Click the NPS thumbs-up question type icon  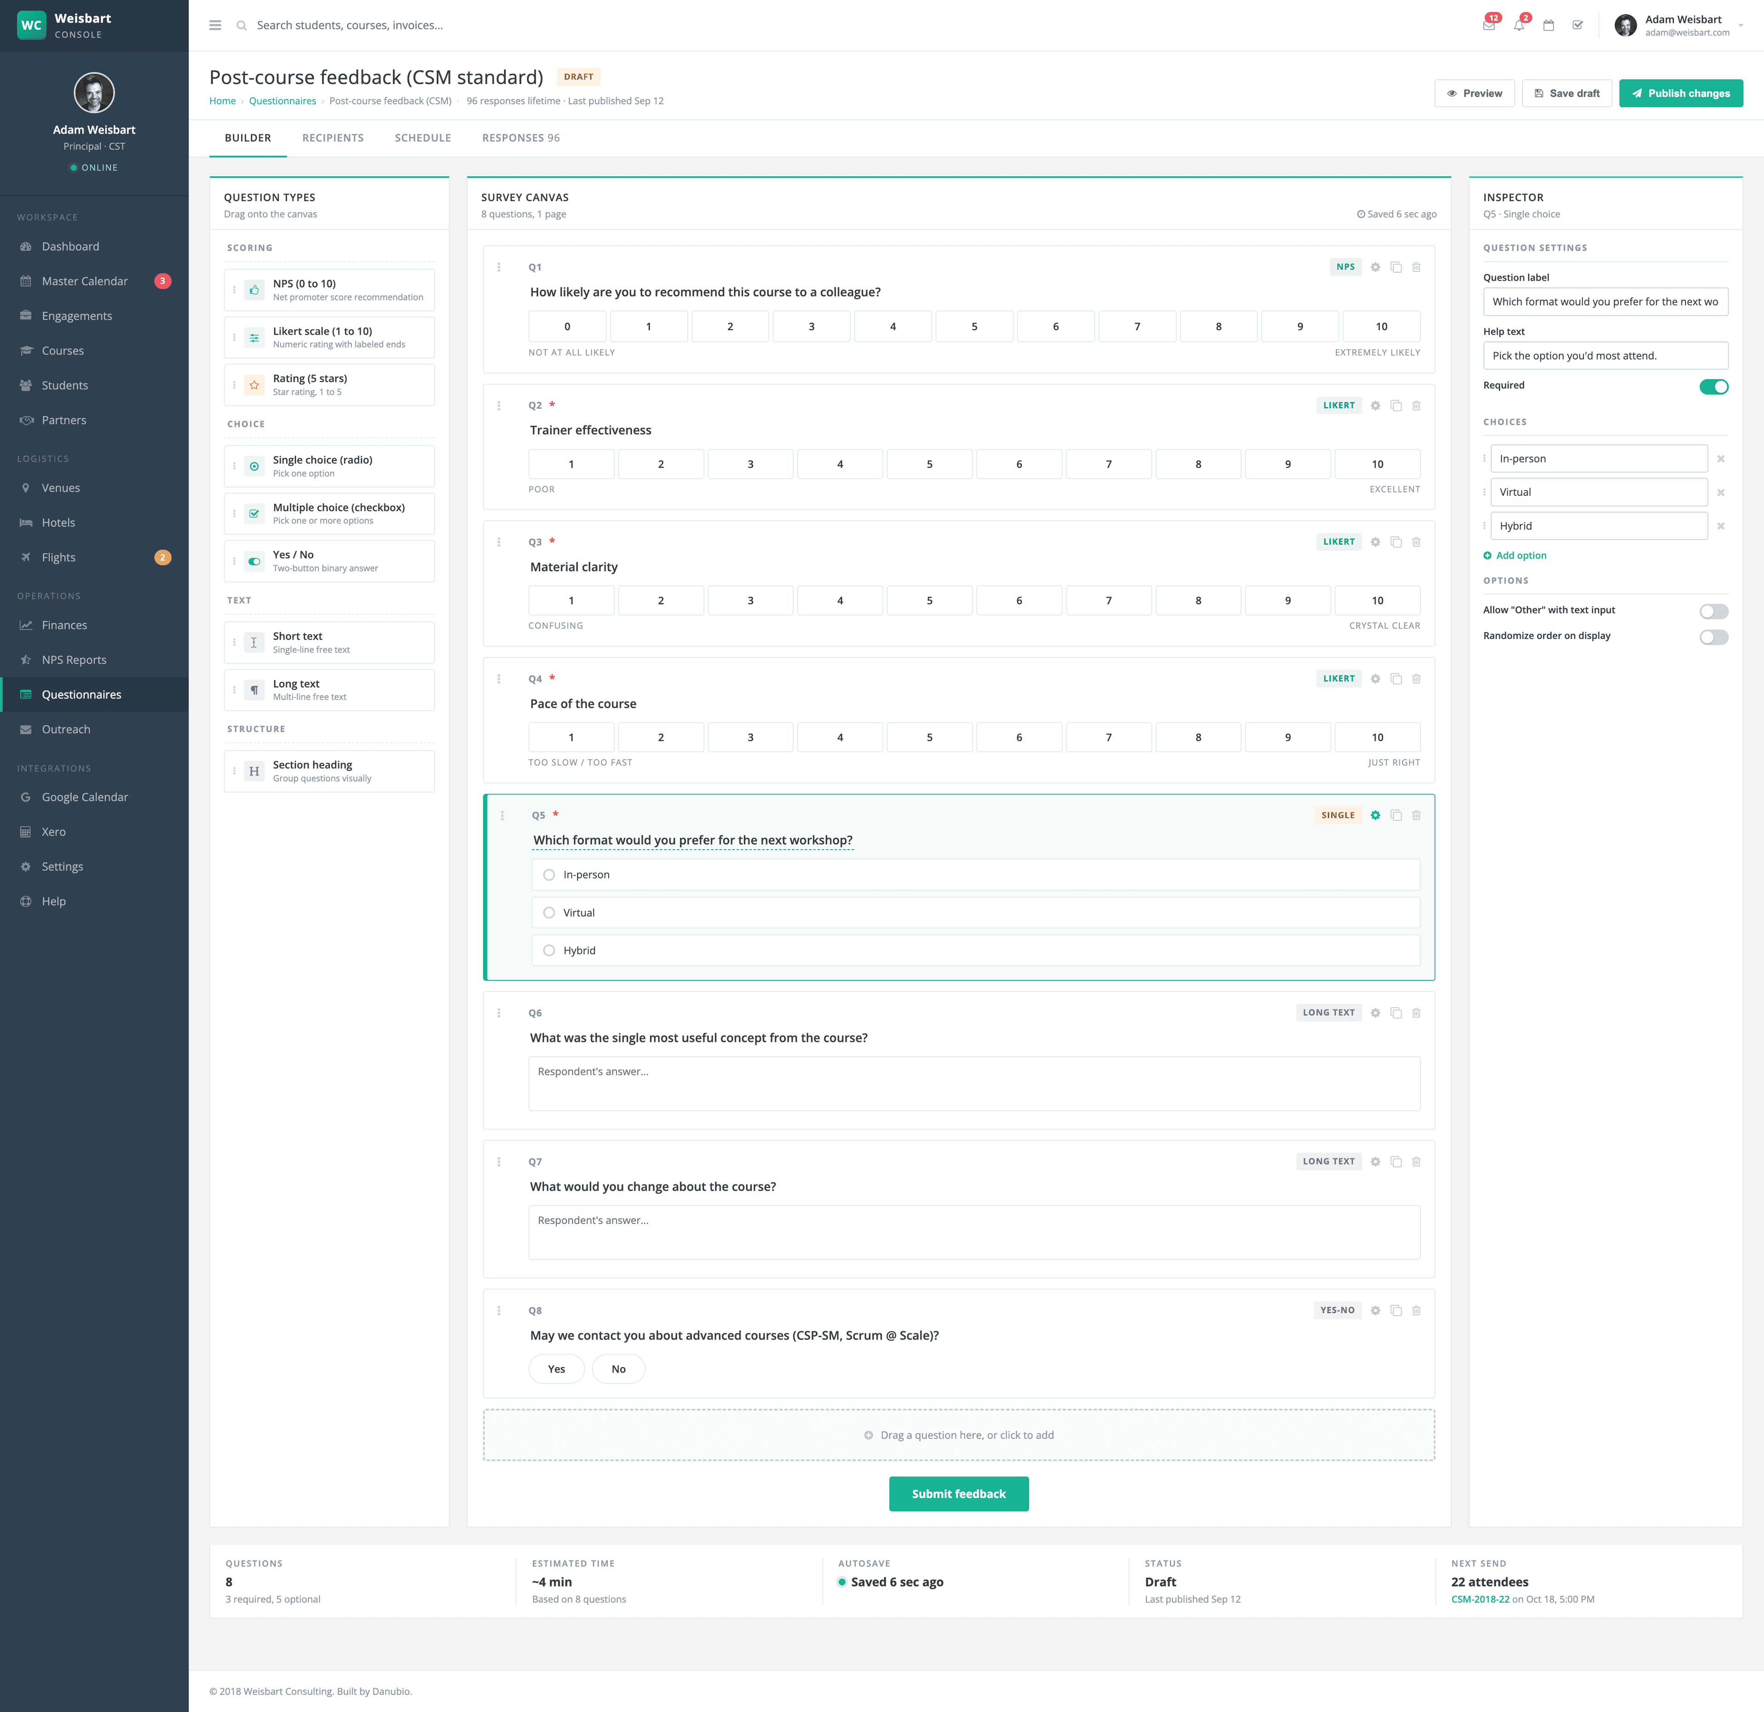(254, 290)
